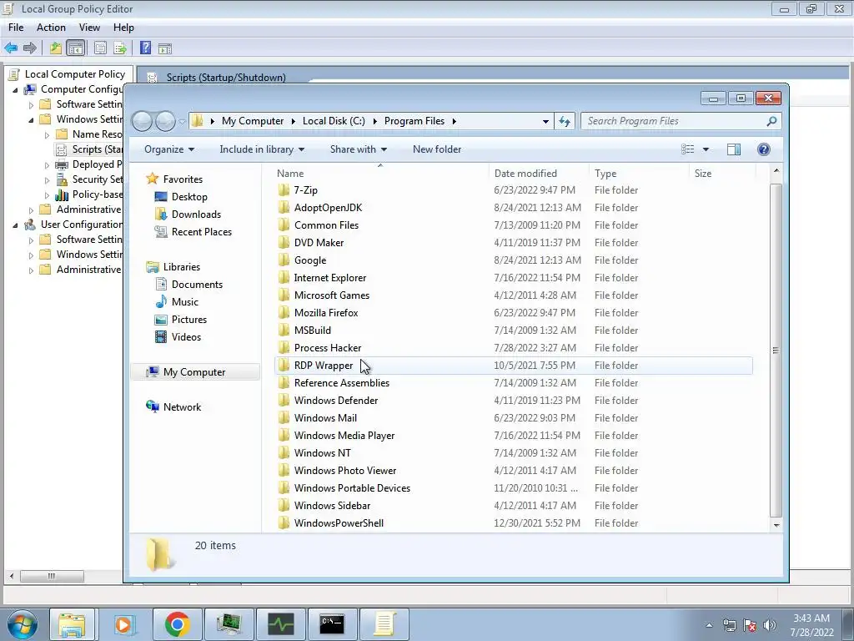Open the File menu
The image size is (854, 641).
pyautogui.click(x=16, y=28)
